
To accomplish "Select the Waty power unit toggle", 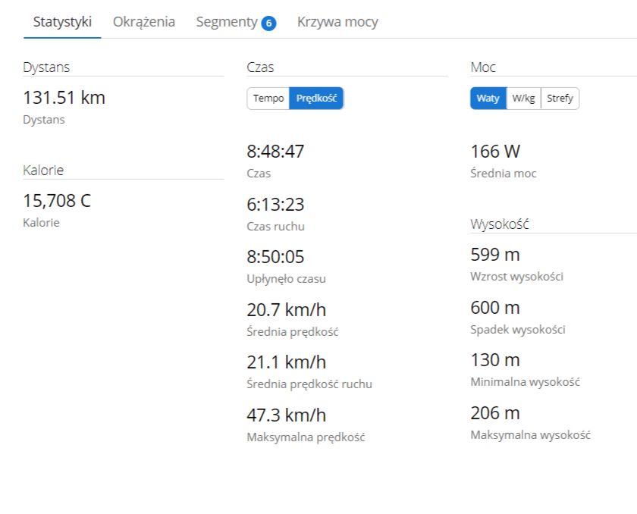I will coord(488,99).
